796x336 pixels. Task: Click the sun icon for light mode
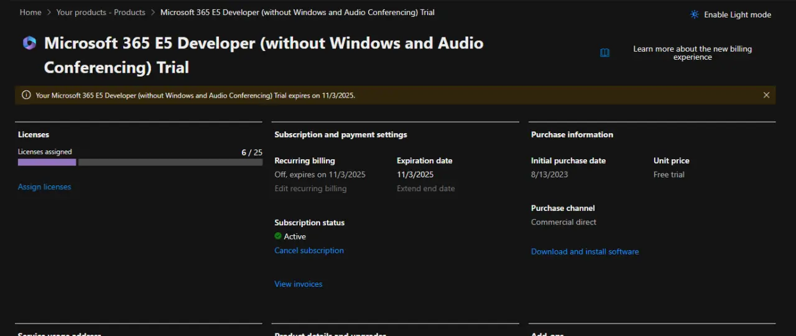[695, 14]
